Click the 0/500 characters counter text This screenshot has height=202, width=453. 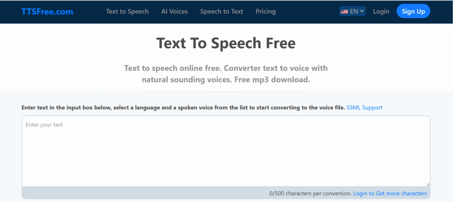[310, 194]
